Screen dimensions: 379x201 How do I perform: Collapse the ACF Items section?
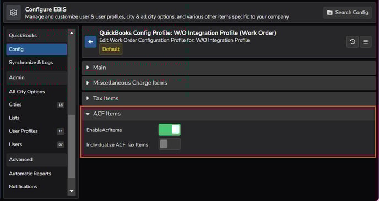(228, 114)
